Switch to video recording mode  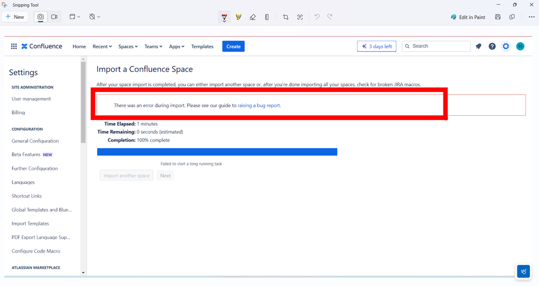click(54, 17)
